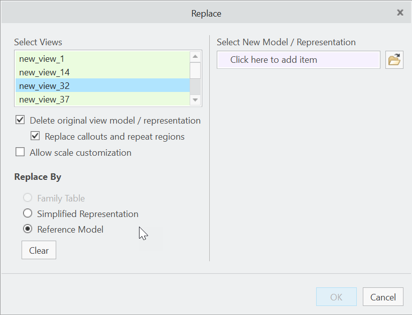Pick new_view_14 from Select Views
Viewport: 412px width, 315px height.
click(x=44, y=72)
